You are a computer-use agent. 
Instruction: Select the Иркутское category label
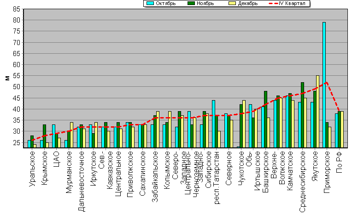(94, 169)
